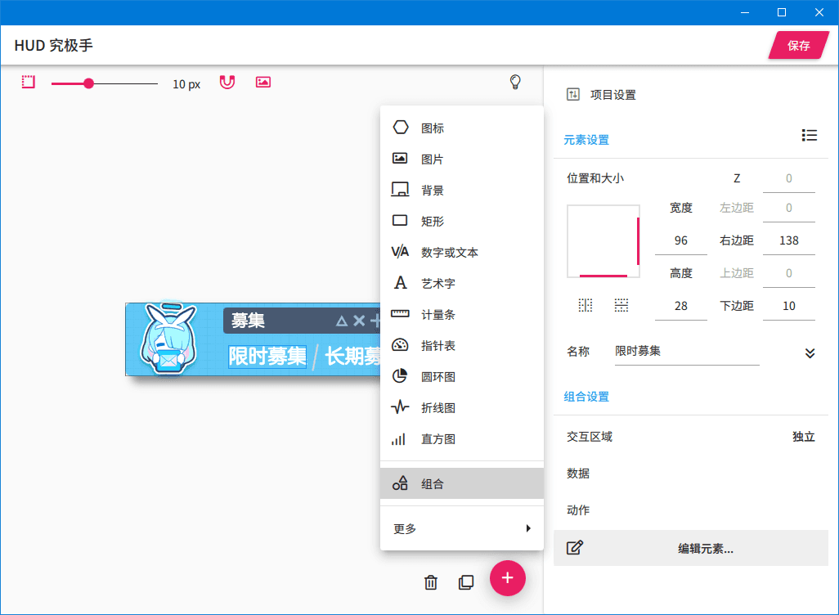
Task: Click the 右边距 field showing 138
Action: click(788, 241)
